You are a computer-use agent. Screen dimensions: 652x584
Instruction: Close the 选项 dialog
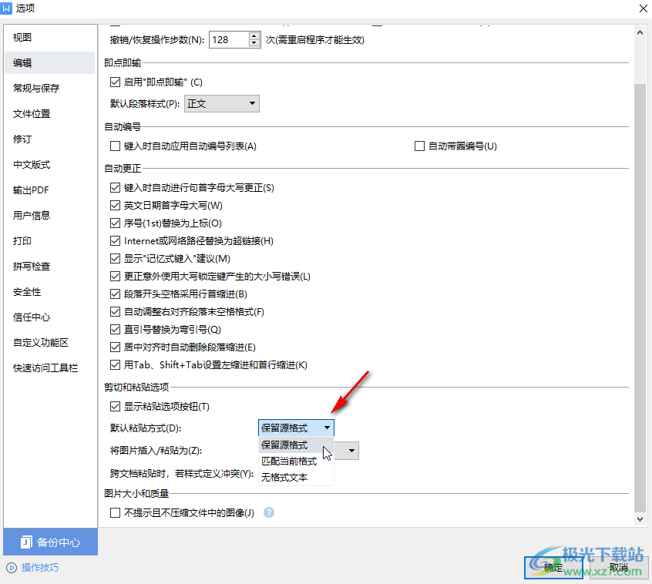point(643,8)
